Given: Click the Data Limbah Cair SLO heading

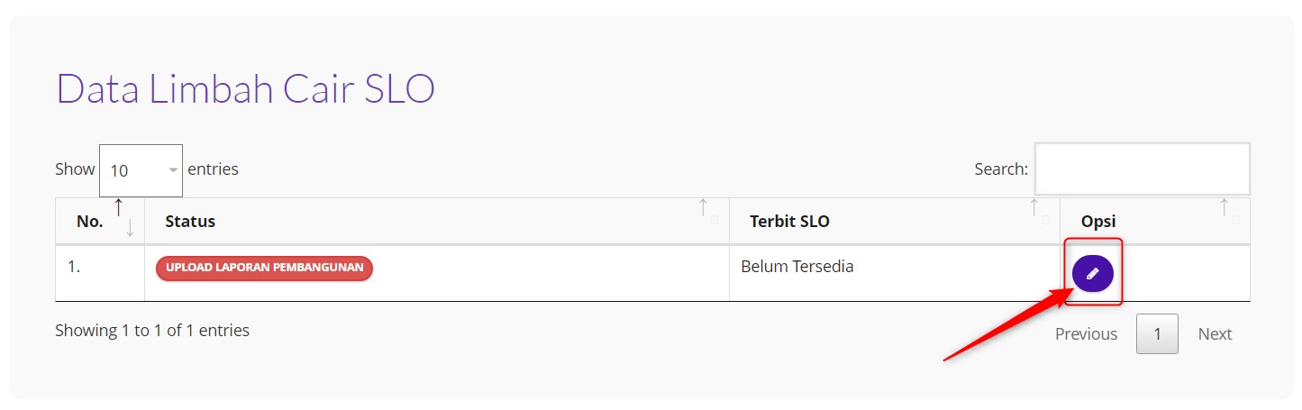Looking at the screenshot, I should 245,89.
